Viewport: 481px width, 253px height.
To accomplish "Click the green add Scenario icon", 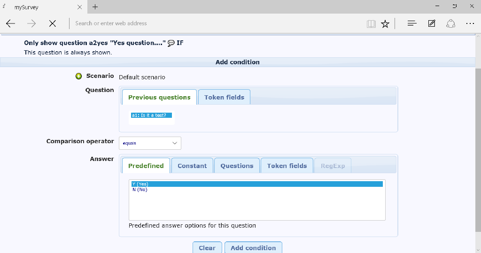I will pos(79,77).
